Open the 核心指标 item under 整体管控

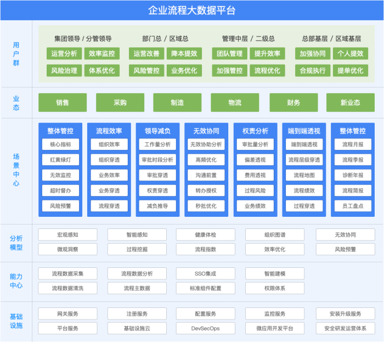[60, 144]
